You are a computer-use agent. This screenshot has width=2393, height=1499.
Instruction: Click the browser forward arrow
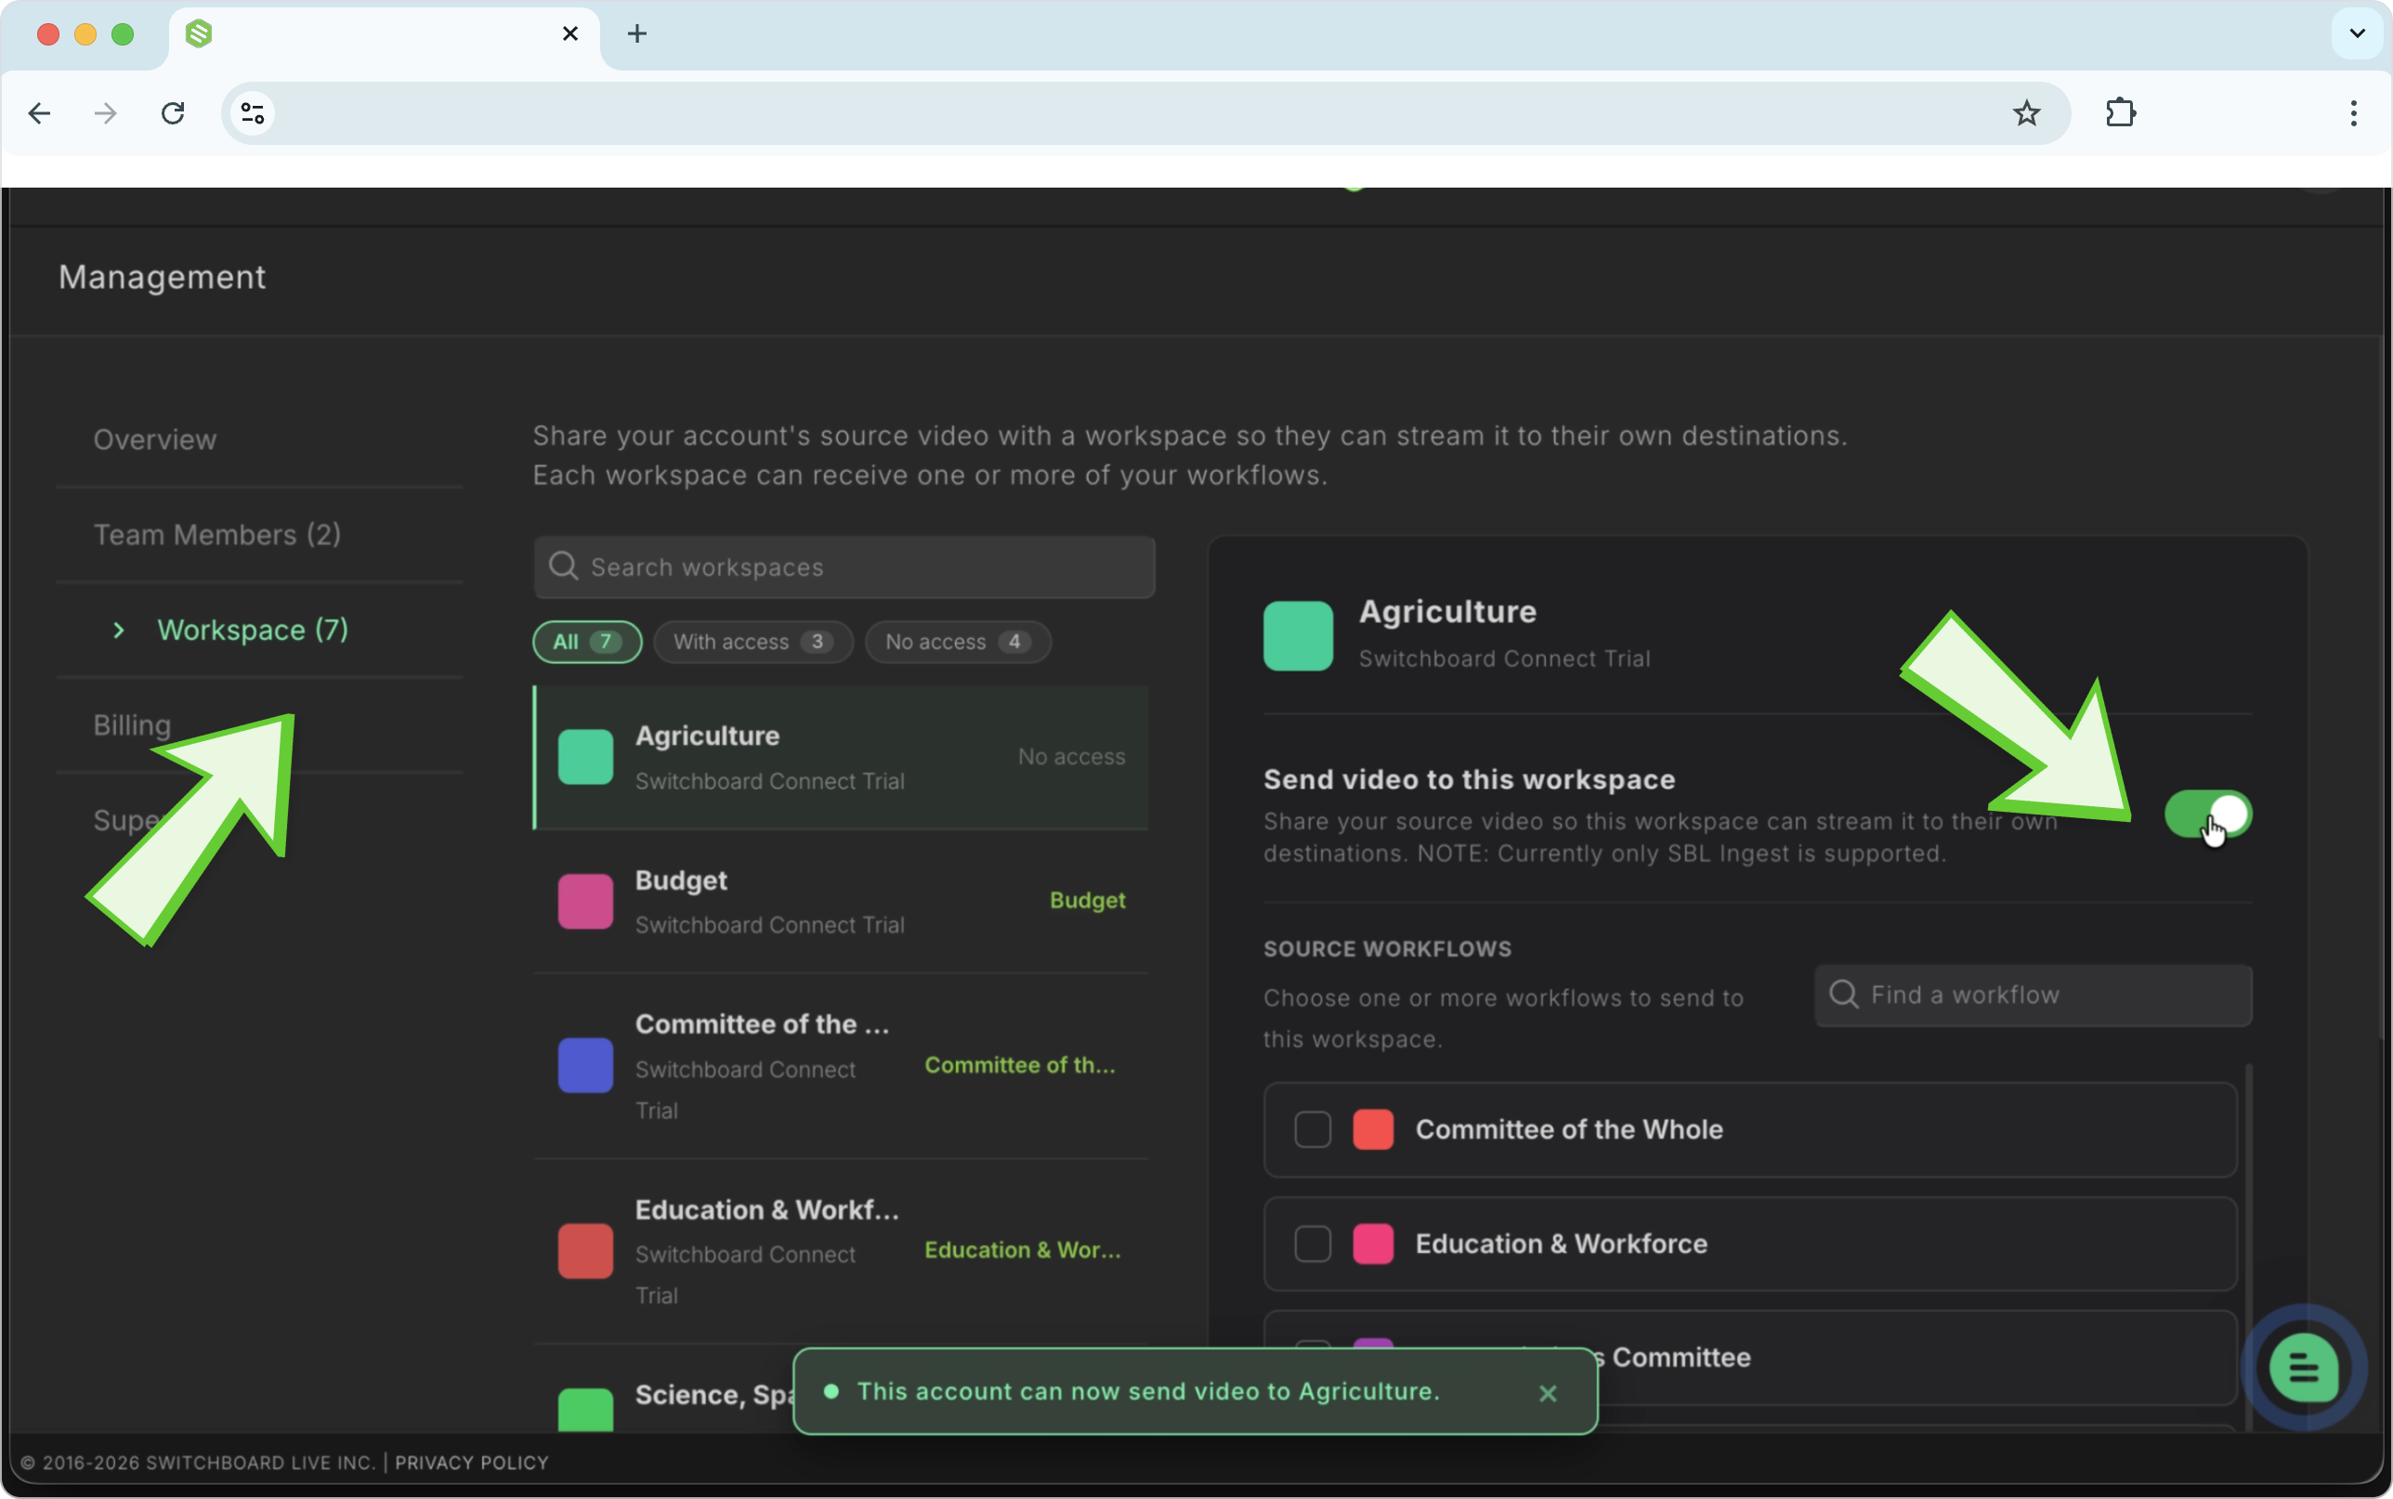105,113
